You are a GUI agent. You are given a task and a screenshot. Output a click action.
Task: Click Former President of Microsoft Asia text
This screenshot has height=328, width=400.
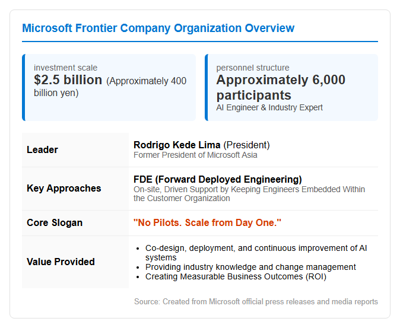point(195,155)
